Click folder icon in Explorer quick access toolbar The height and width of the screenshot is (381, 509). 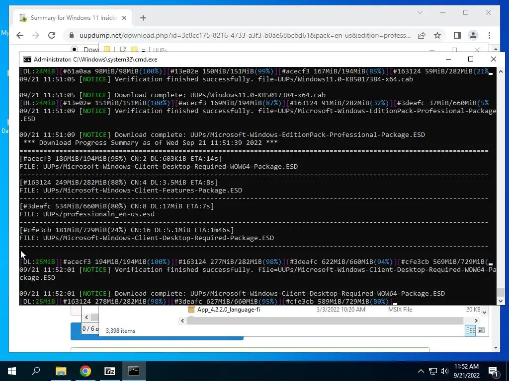pos(107,50)
